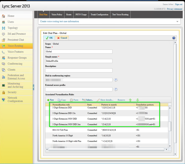Open the Select... dropdown in rules toolbar
This screenshot has width=185, height=164.
click(x=87, y=100)
